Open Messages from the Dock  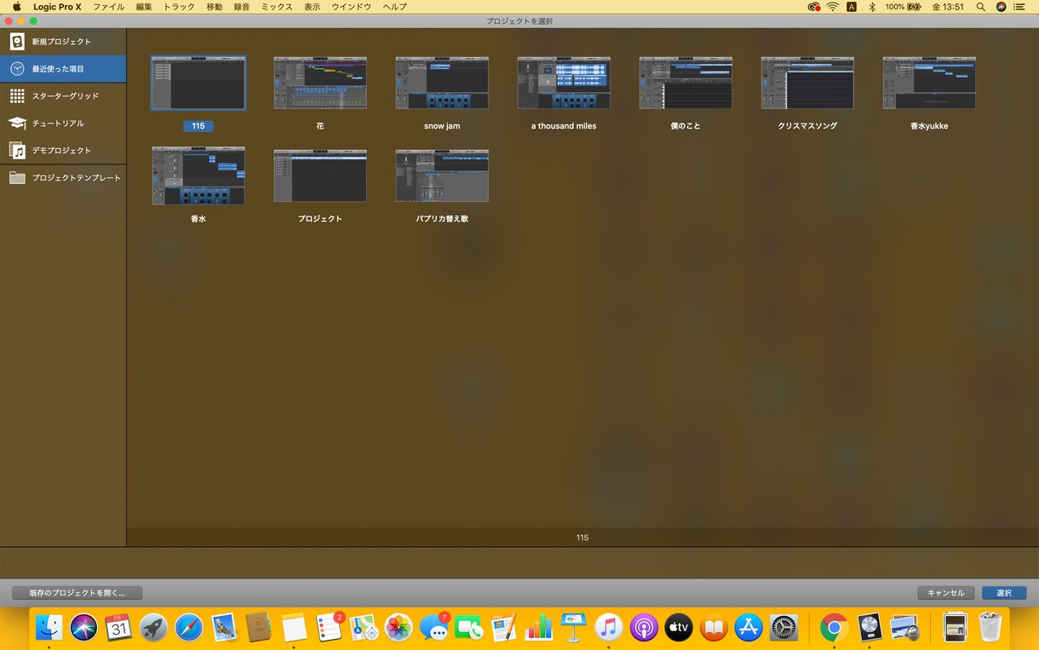point(434,628)
